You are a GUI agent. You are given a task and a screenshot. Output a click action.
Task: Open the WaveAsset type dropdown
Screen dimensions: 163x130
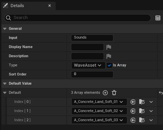[88, 65]
